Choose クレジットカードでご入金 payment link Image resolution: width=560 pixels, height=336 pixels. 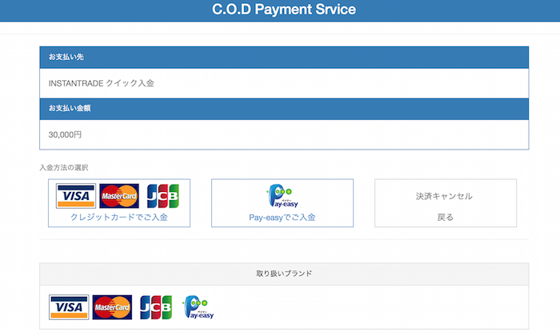click(119, 217)
